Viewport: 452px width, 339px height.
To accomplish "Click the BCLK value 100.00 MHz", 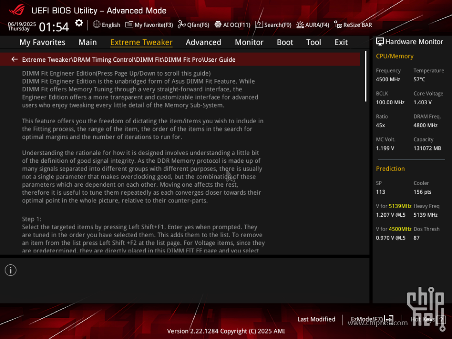I will coord(390,102).
